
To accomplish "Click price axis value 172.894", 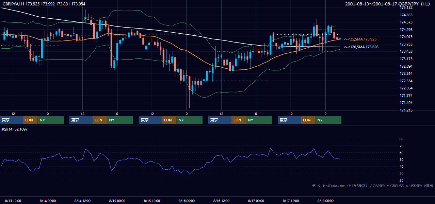I will (406, 66).
